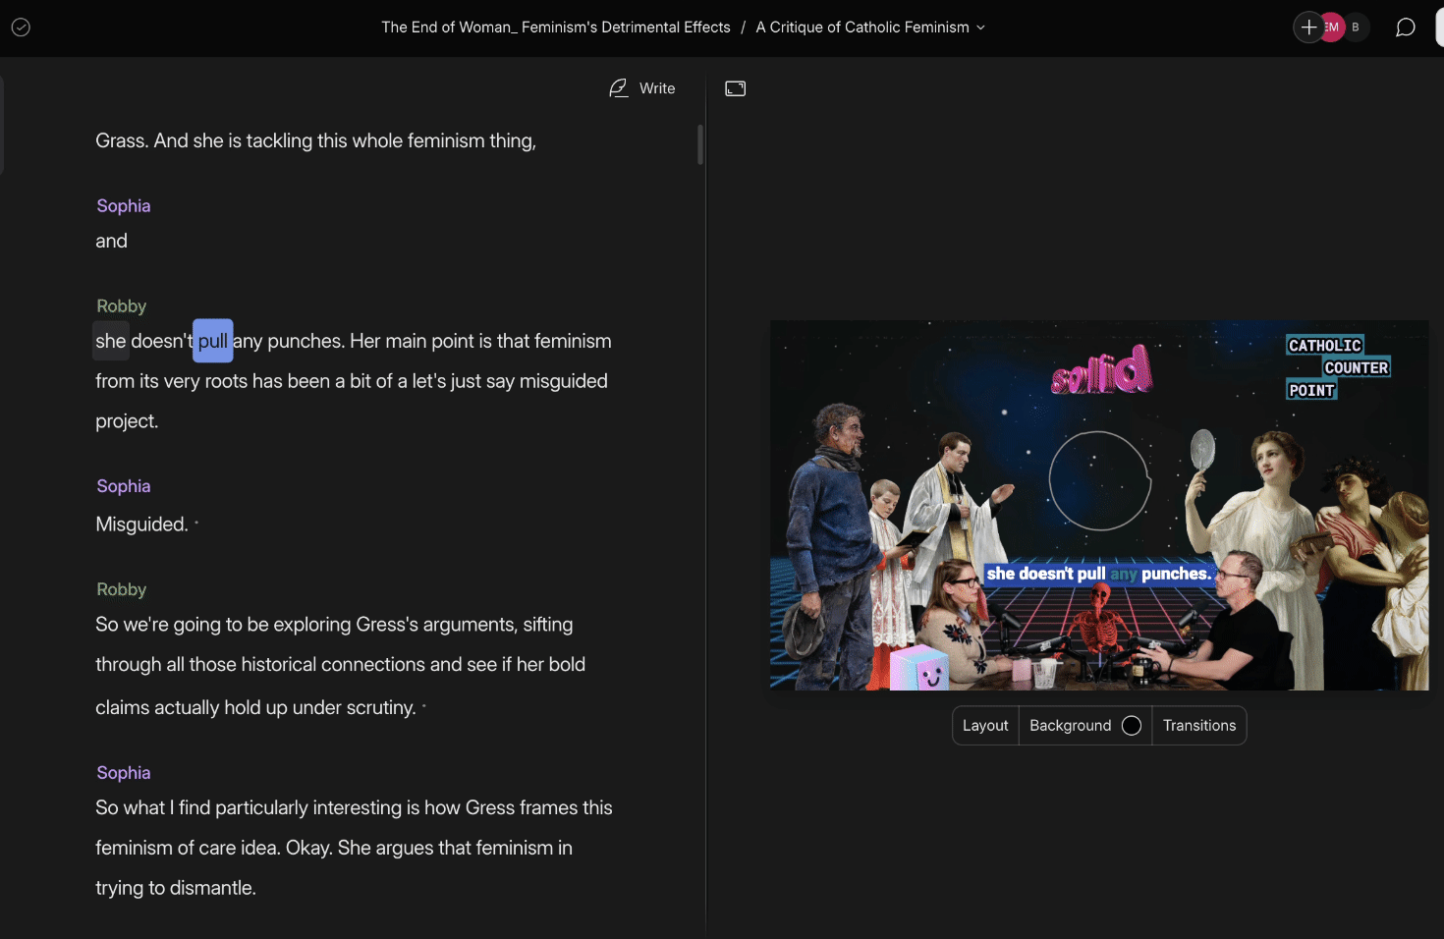
Task: Click 'trying to dismantle.' text
Action: pos(176,888)
